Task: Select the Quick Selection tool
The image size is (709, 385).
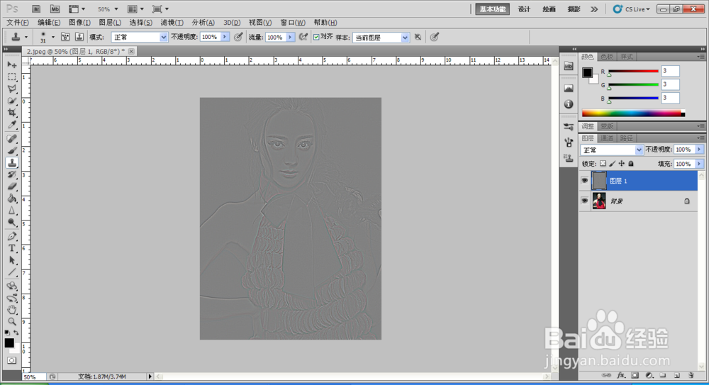Action: (12, 101)
